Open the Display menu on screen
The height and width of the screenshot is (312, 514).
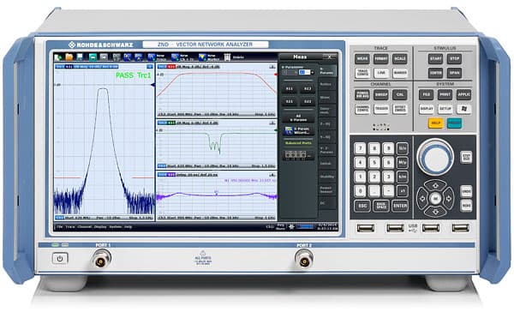tap(100, 226)
